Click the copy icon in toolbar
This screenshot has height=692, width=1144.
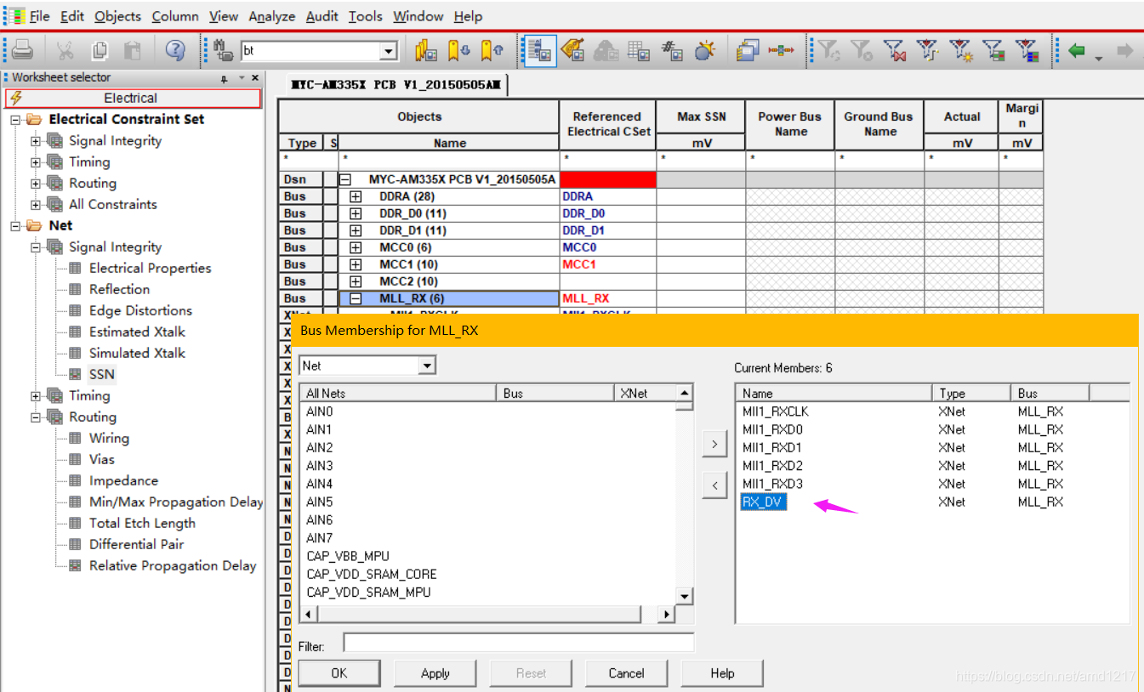click(100, 51)
